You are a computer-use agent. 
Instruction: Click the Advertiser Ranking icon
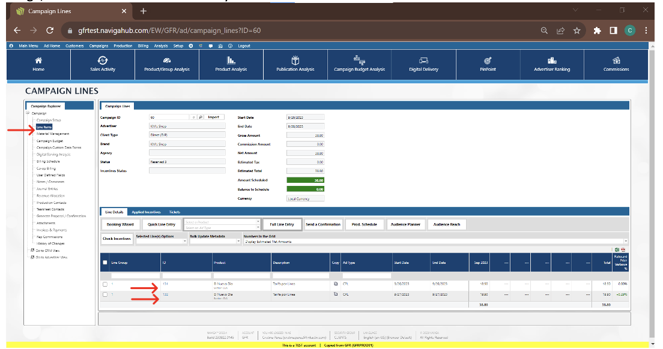coord(552,61)
